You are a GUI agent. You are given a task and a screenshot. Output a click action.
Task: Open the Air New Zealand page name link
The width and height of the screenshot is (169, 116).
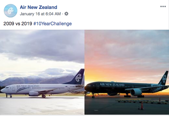pyautogui.click(x=38, y=7)
